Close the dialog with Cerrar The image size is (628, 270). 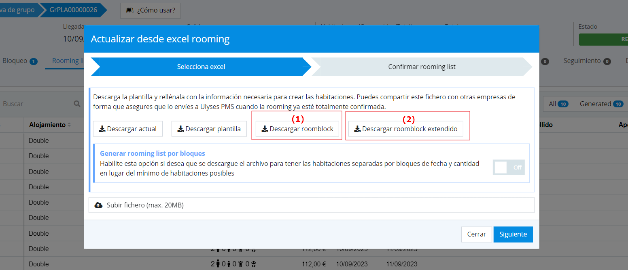[x=476, y=234]
